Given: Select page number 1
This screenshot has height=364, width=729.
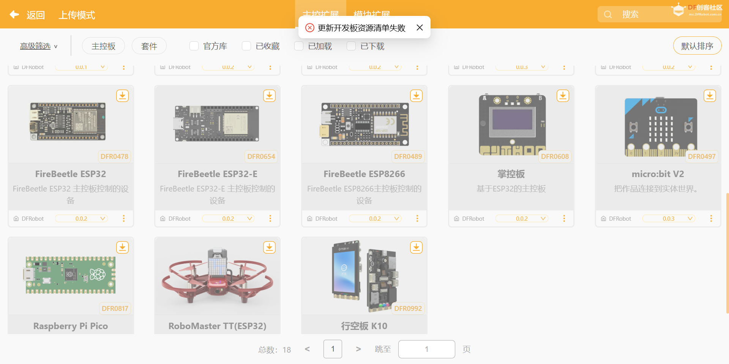Looking at the screenshot, I should [x=333, y=349].
